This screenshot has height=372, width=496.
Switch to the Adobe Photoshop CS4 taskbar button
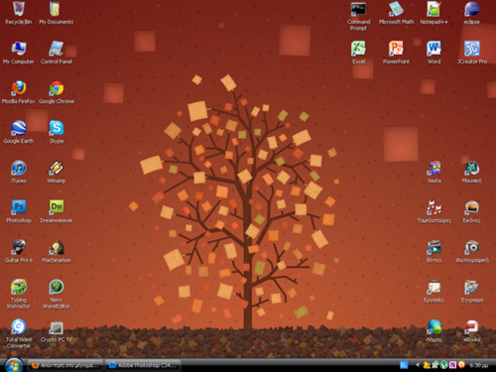(144, 365)
